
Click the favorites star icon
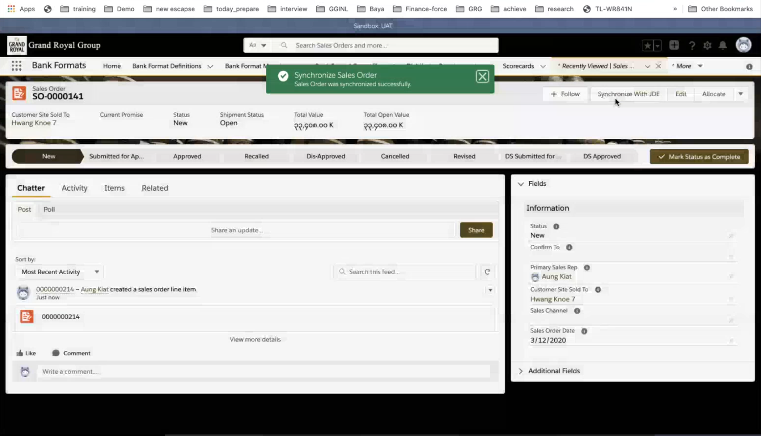[647, 45]
